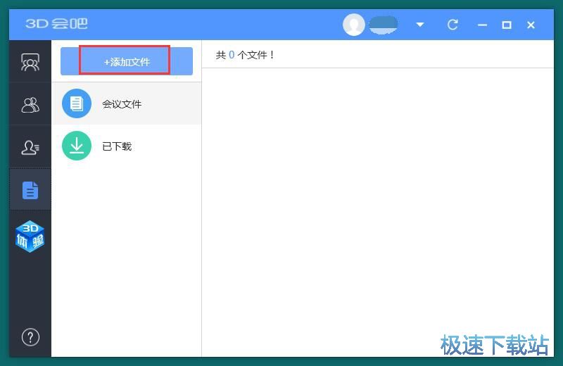Click the refresh icon in title bar
Screen dimensions: 563x366
[453, 25]
